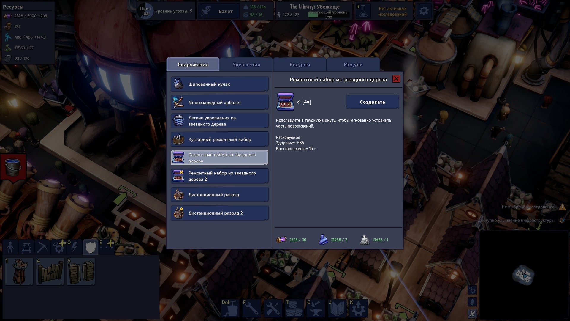
Task: Select the pickaxe build category
Action: point(42,247)
